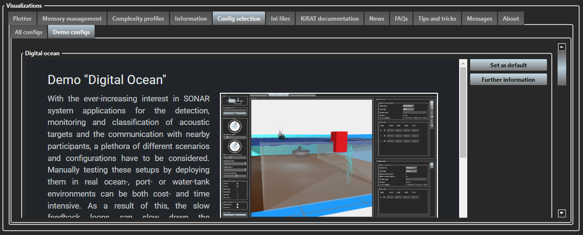Open the Complexity profiler tab
Image resolution: width=583 pixels, height=235 pixels.
[138, 19]
